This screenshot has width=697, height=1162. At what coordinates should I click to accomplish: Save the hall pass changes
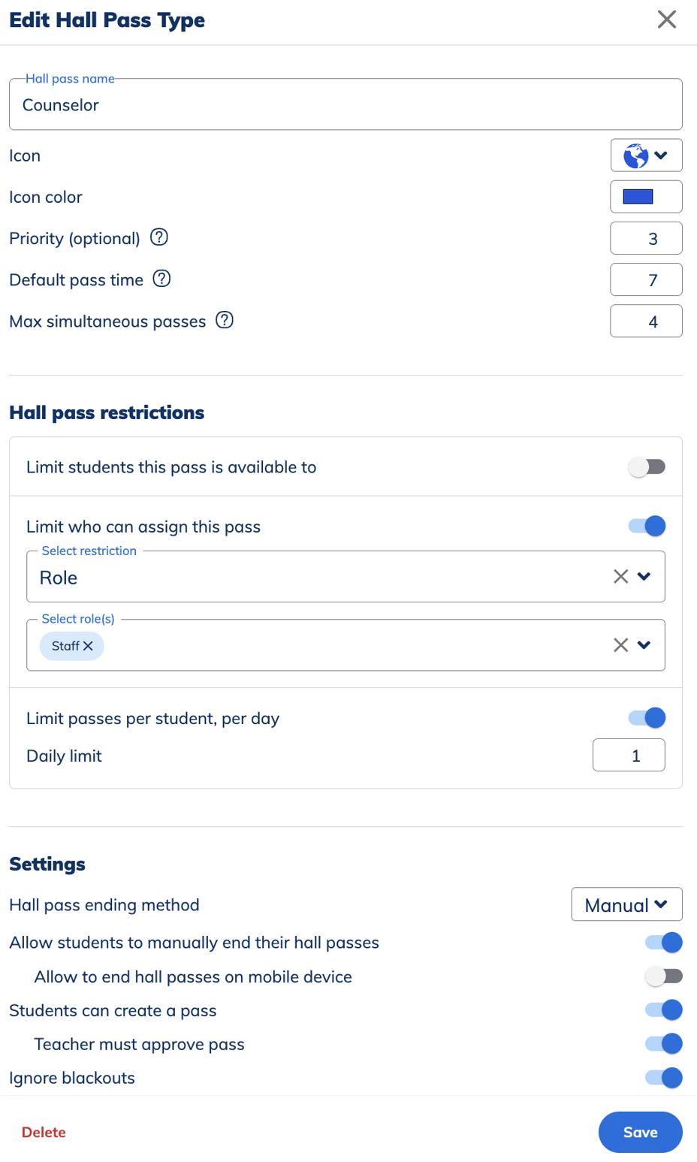tap(640, 1132)
